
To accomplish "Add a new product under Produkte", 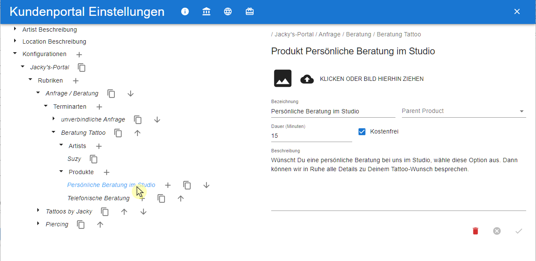I will (x=107, y=172).
